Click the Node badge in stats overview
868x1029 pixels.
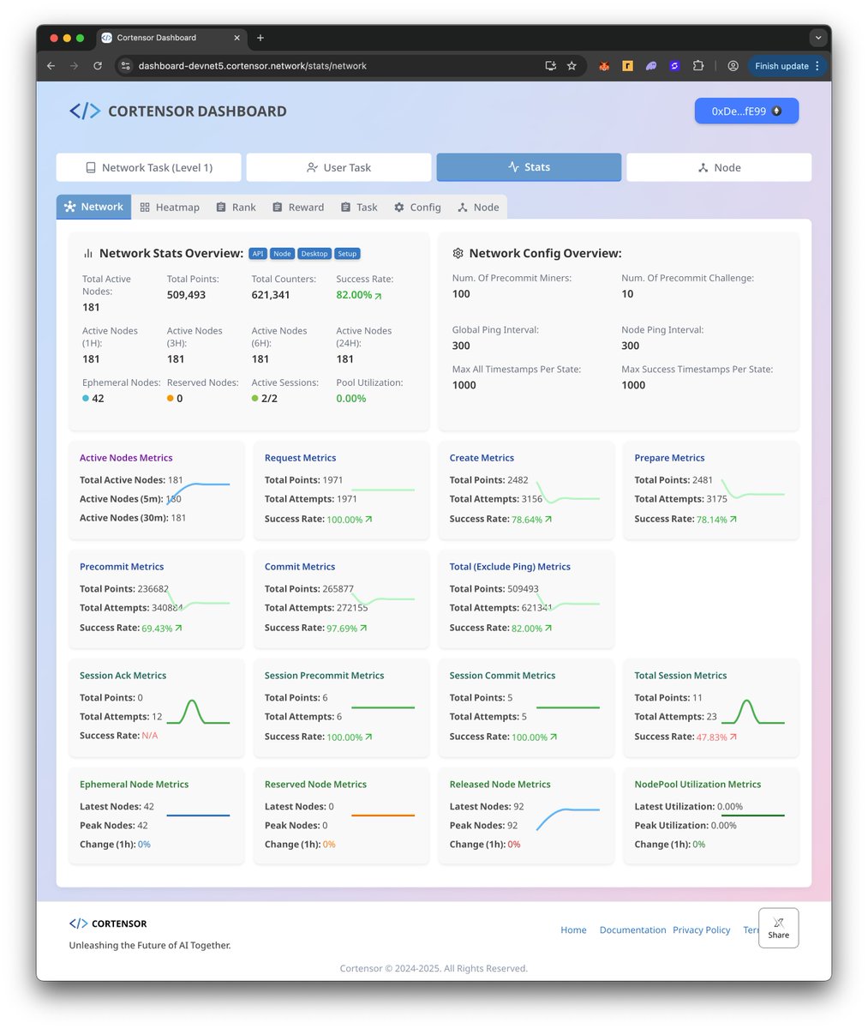pos(283,254)
